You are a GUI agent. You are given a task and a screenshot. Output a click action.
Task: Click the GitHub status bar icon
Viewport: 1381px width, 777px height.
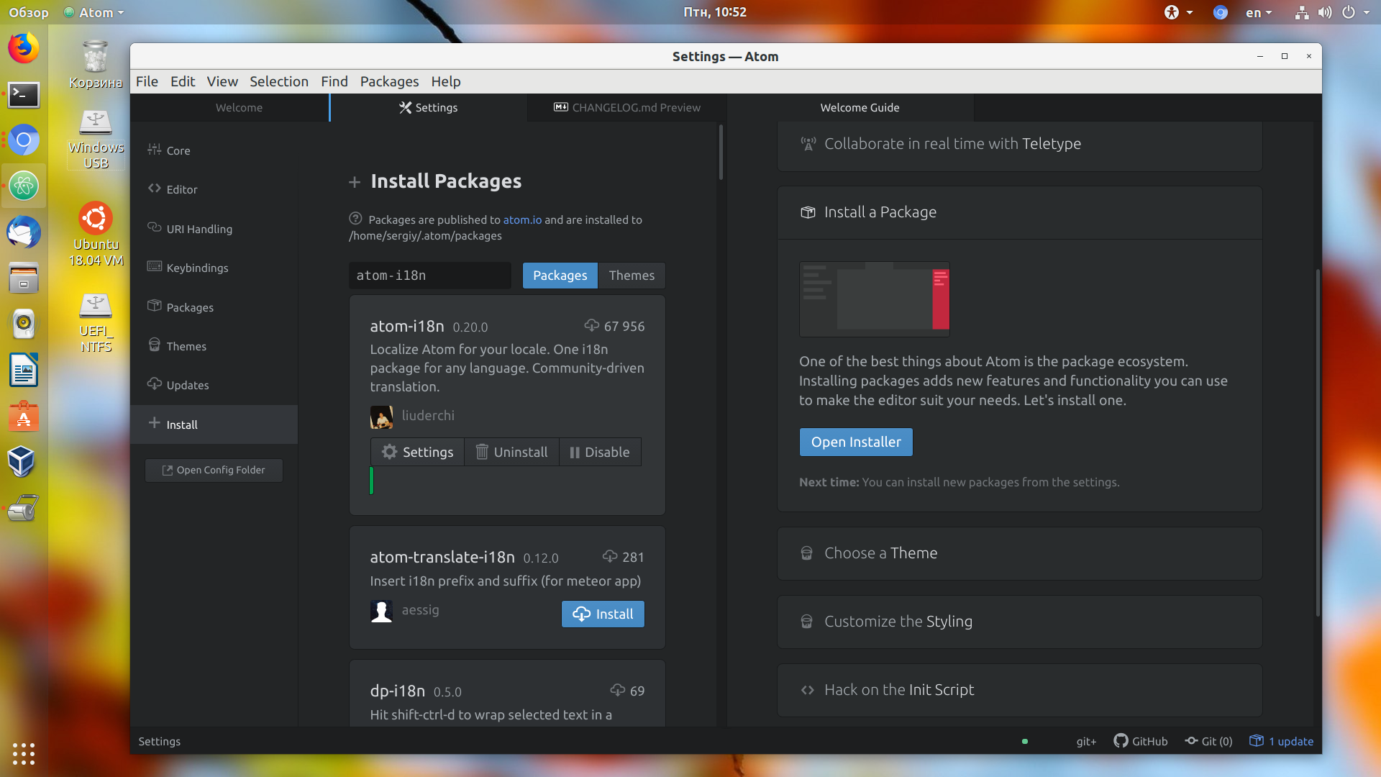[x=1141, y=741]
